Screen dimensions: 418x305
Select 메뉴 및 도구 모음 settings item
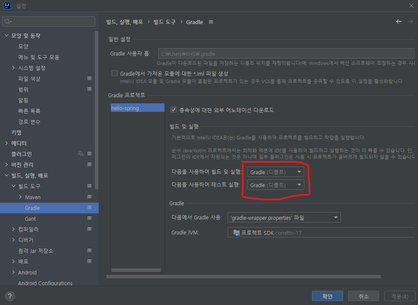point(39,57)
